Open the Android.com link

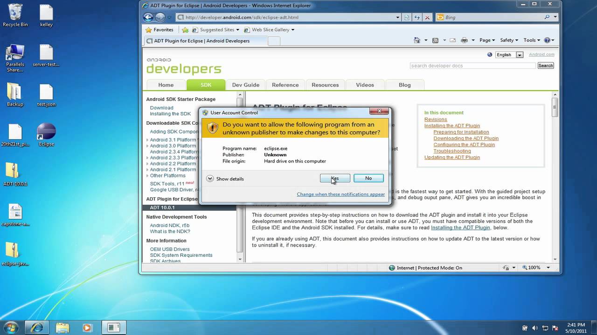coord(541,54)
